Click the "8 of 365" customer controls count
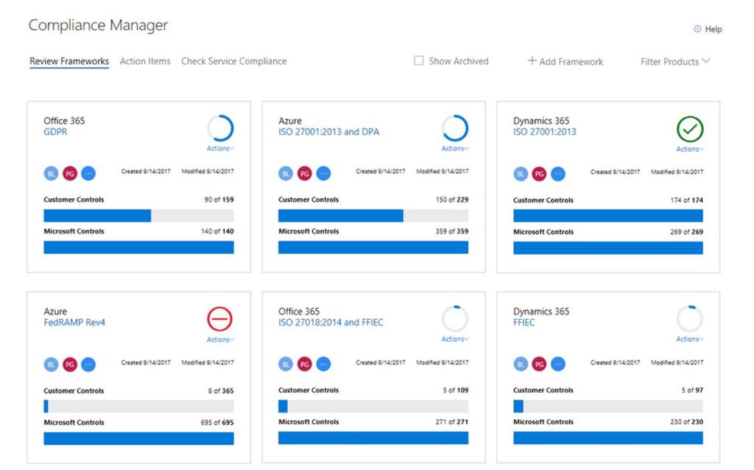Image resolution: width=754 pixels, height=470 pixels. click(x=221, y=390)
